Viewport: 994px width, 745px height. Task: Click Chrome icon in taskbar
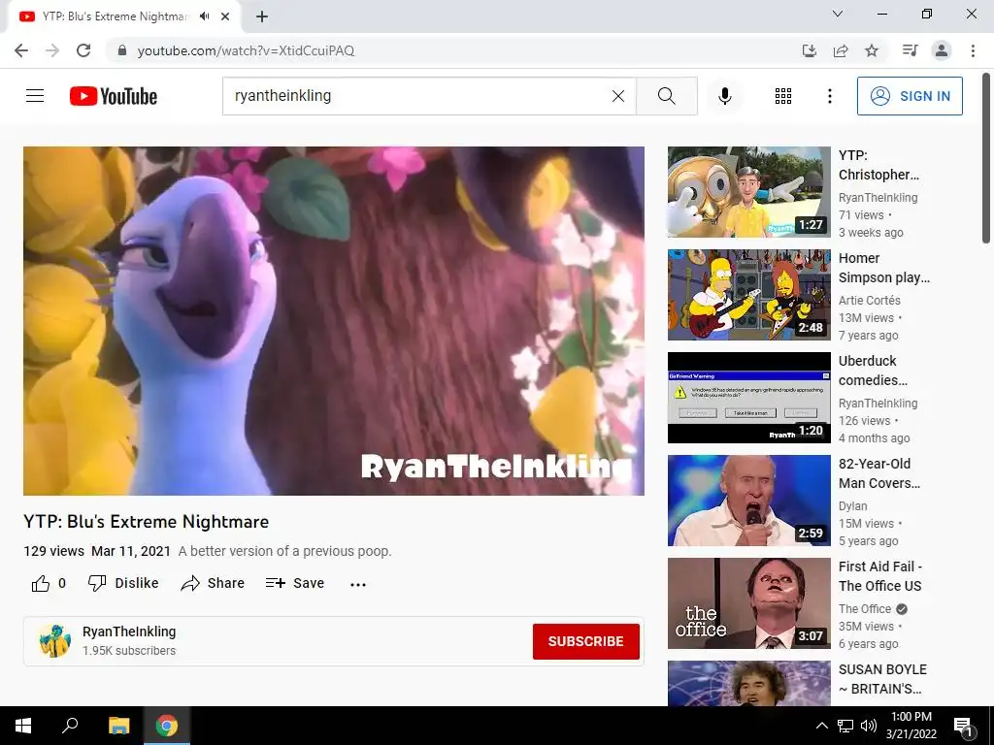167,726
